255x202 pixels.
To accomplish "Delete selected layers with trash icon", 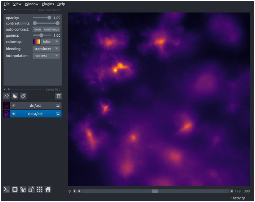I will 59,96.
